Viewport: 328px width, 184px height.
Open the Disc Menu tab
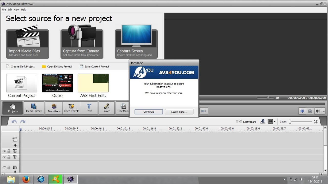click(122, 108)
